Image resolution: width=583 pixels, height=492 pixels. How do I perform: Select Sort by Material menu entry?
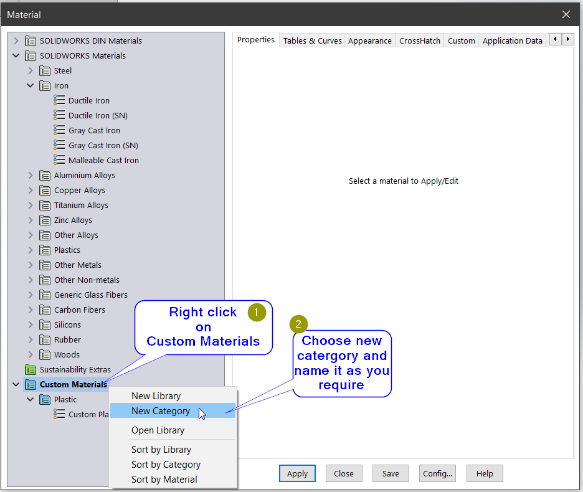click(164, 480)
